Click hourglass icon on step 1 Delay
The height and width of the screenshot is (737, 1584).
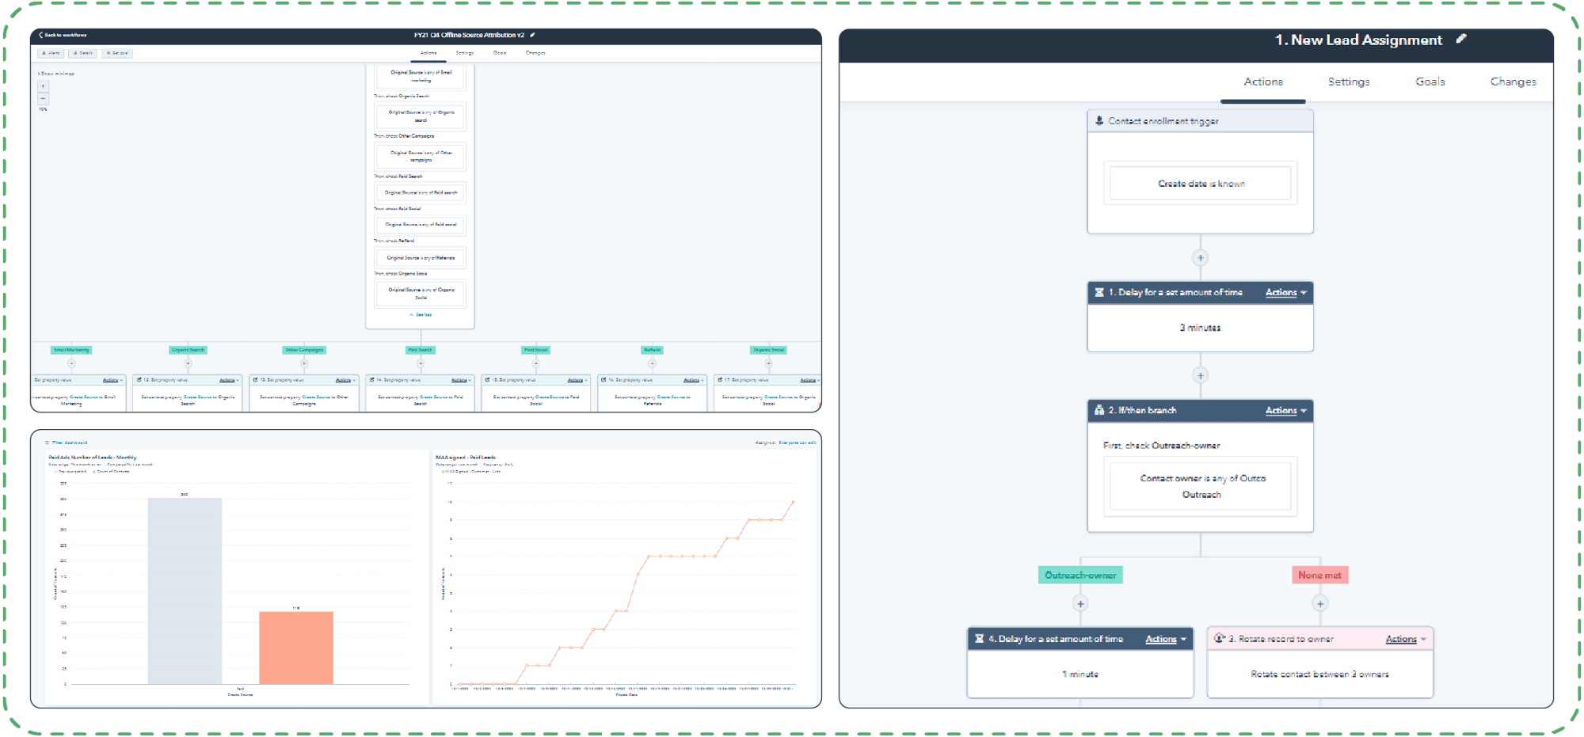[1099, 292]
